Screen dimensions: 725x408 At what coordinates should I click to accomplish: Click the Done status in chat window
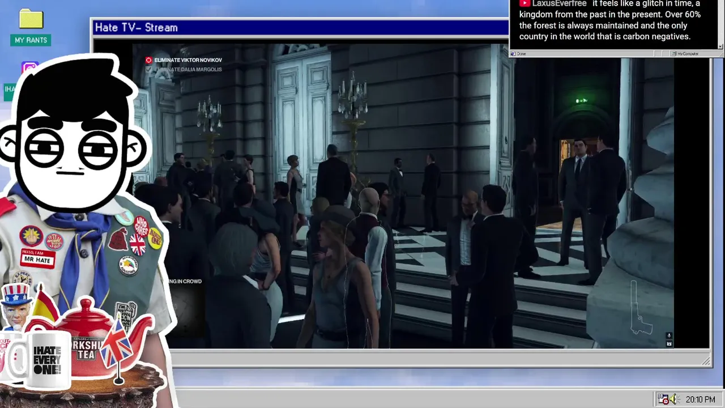[521, 54]
